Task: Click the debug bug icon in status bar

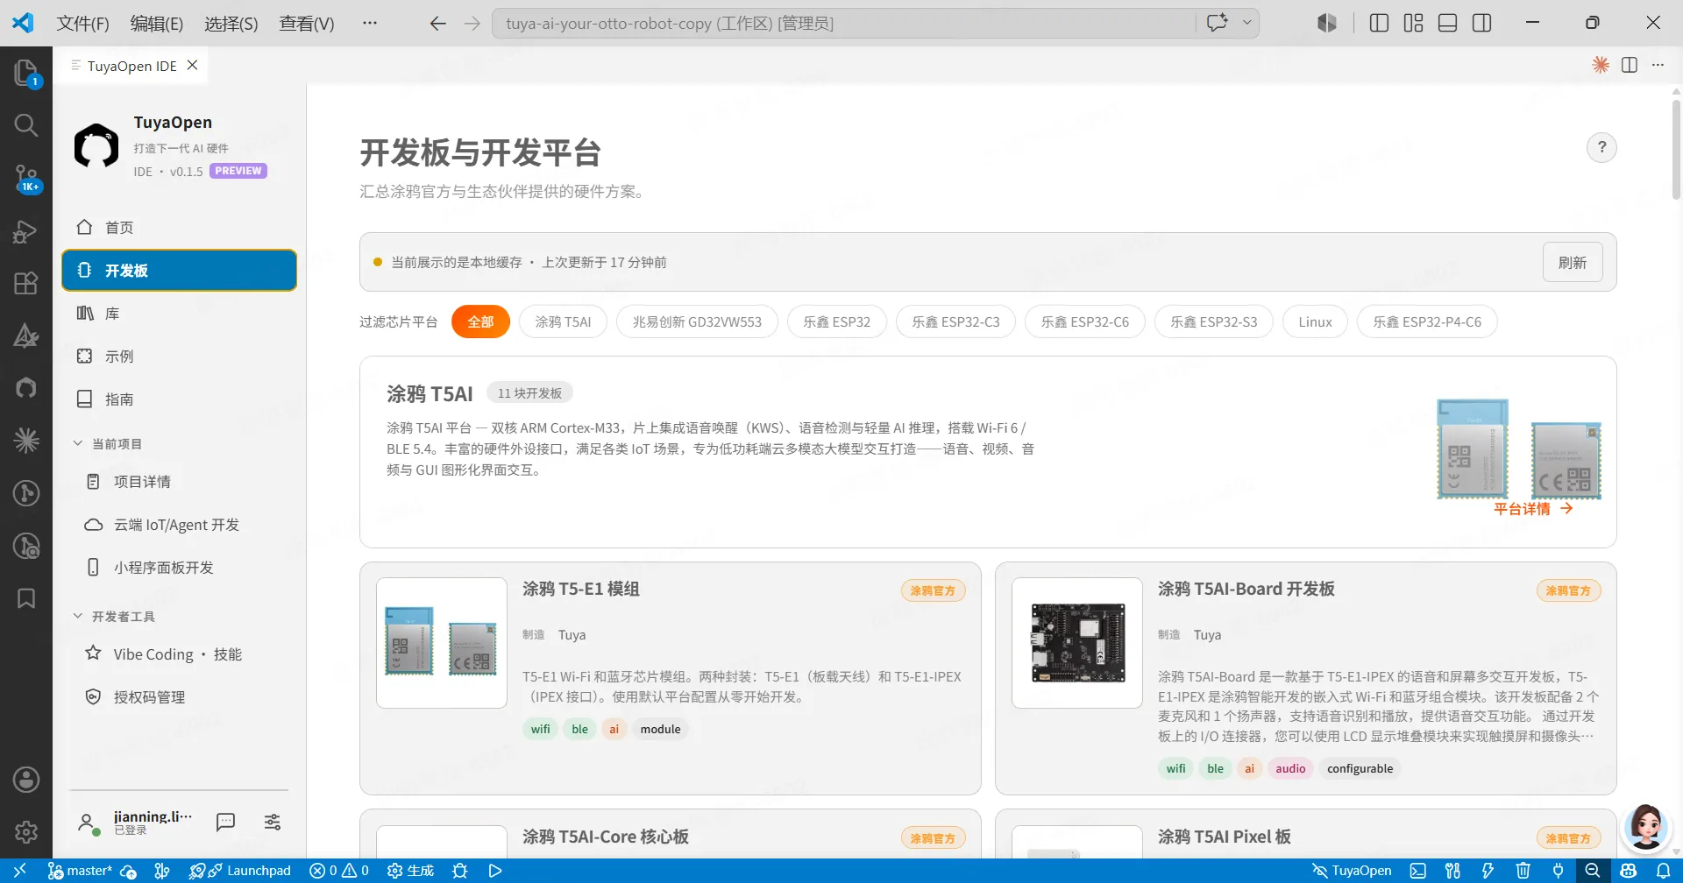Action: [459, 871]
